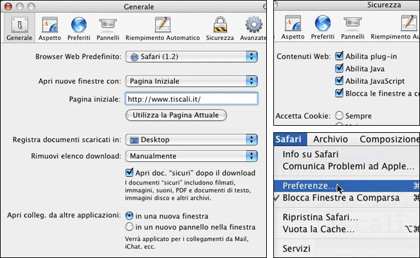Open the Servizi submenu

pyautogui.click(x=346, y=248)
